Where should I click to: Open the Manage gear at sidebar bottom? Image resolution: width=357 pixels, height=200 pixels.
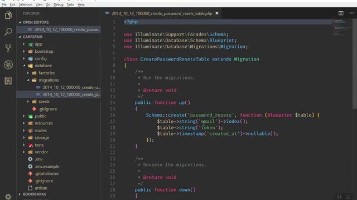tap(8, 197)
